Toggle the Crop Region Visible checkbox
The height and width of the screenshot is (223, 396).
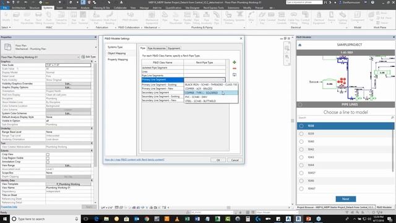pyautogui.click(x=48, y=158)
